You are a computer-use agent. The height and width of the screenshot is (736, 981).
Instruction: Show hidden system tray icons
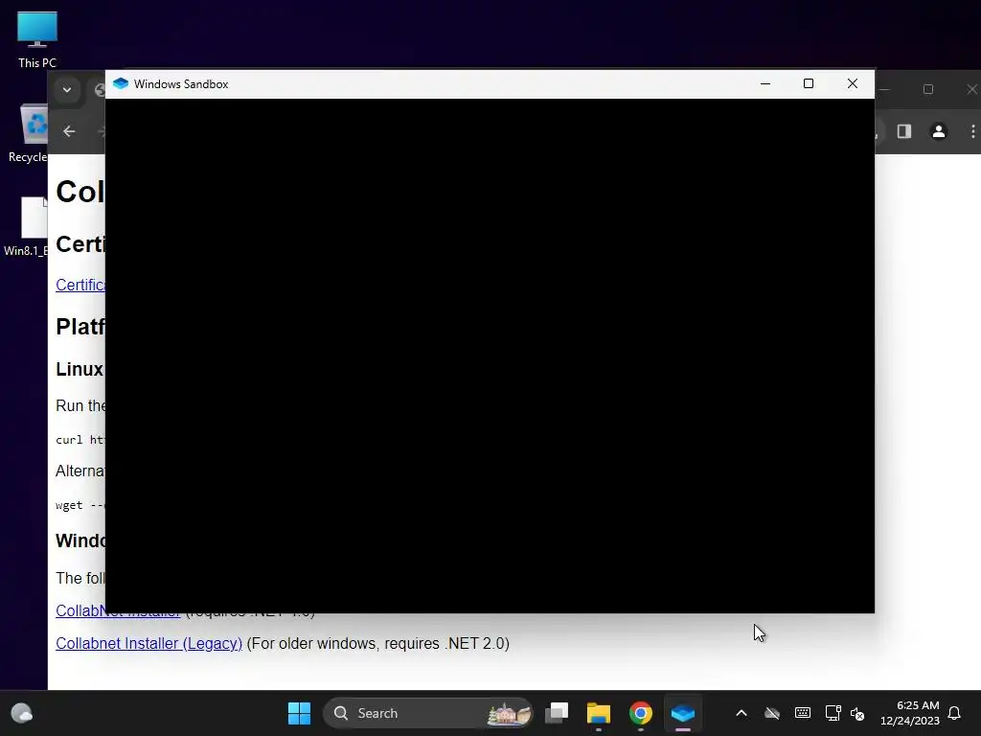click(741, 713)
